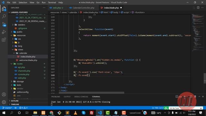This screenshot has height=116, width=206.
Task: Click the Ln 168 cursor position status
Action: [x=158, y=108]
